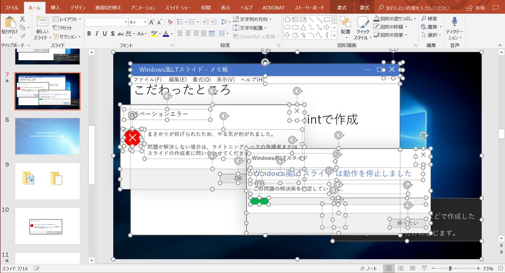Image resolution: width=505 pixels, height=273 pixels.
Task: Start slideshow from status bar icon
Action: coord(424,268)
